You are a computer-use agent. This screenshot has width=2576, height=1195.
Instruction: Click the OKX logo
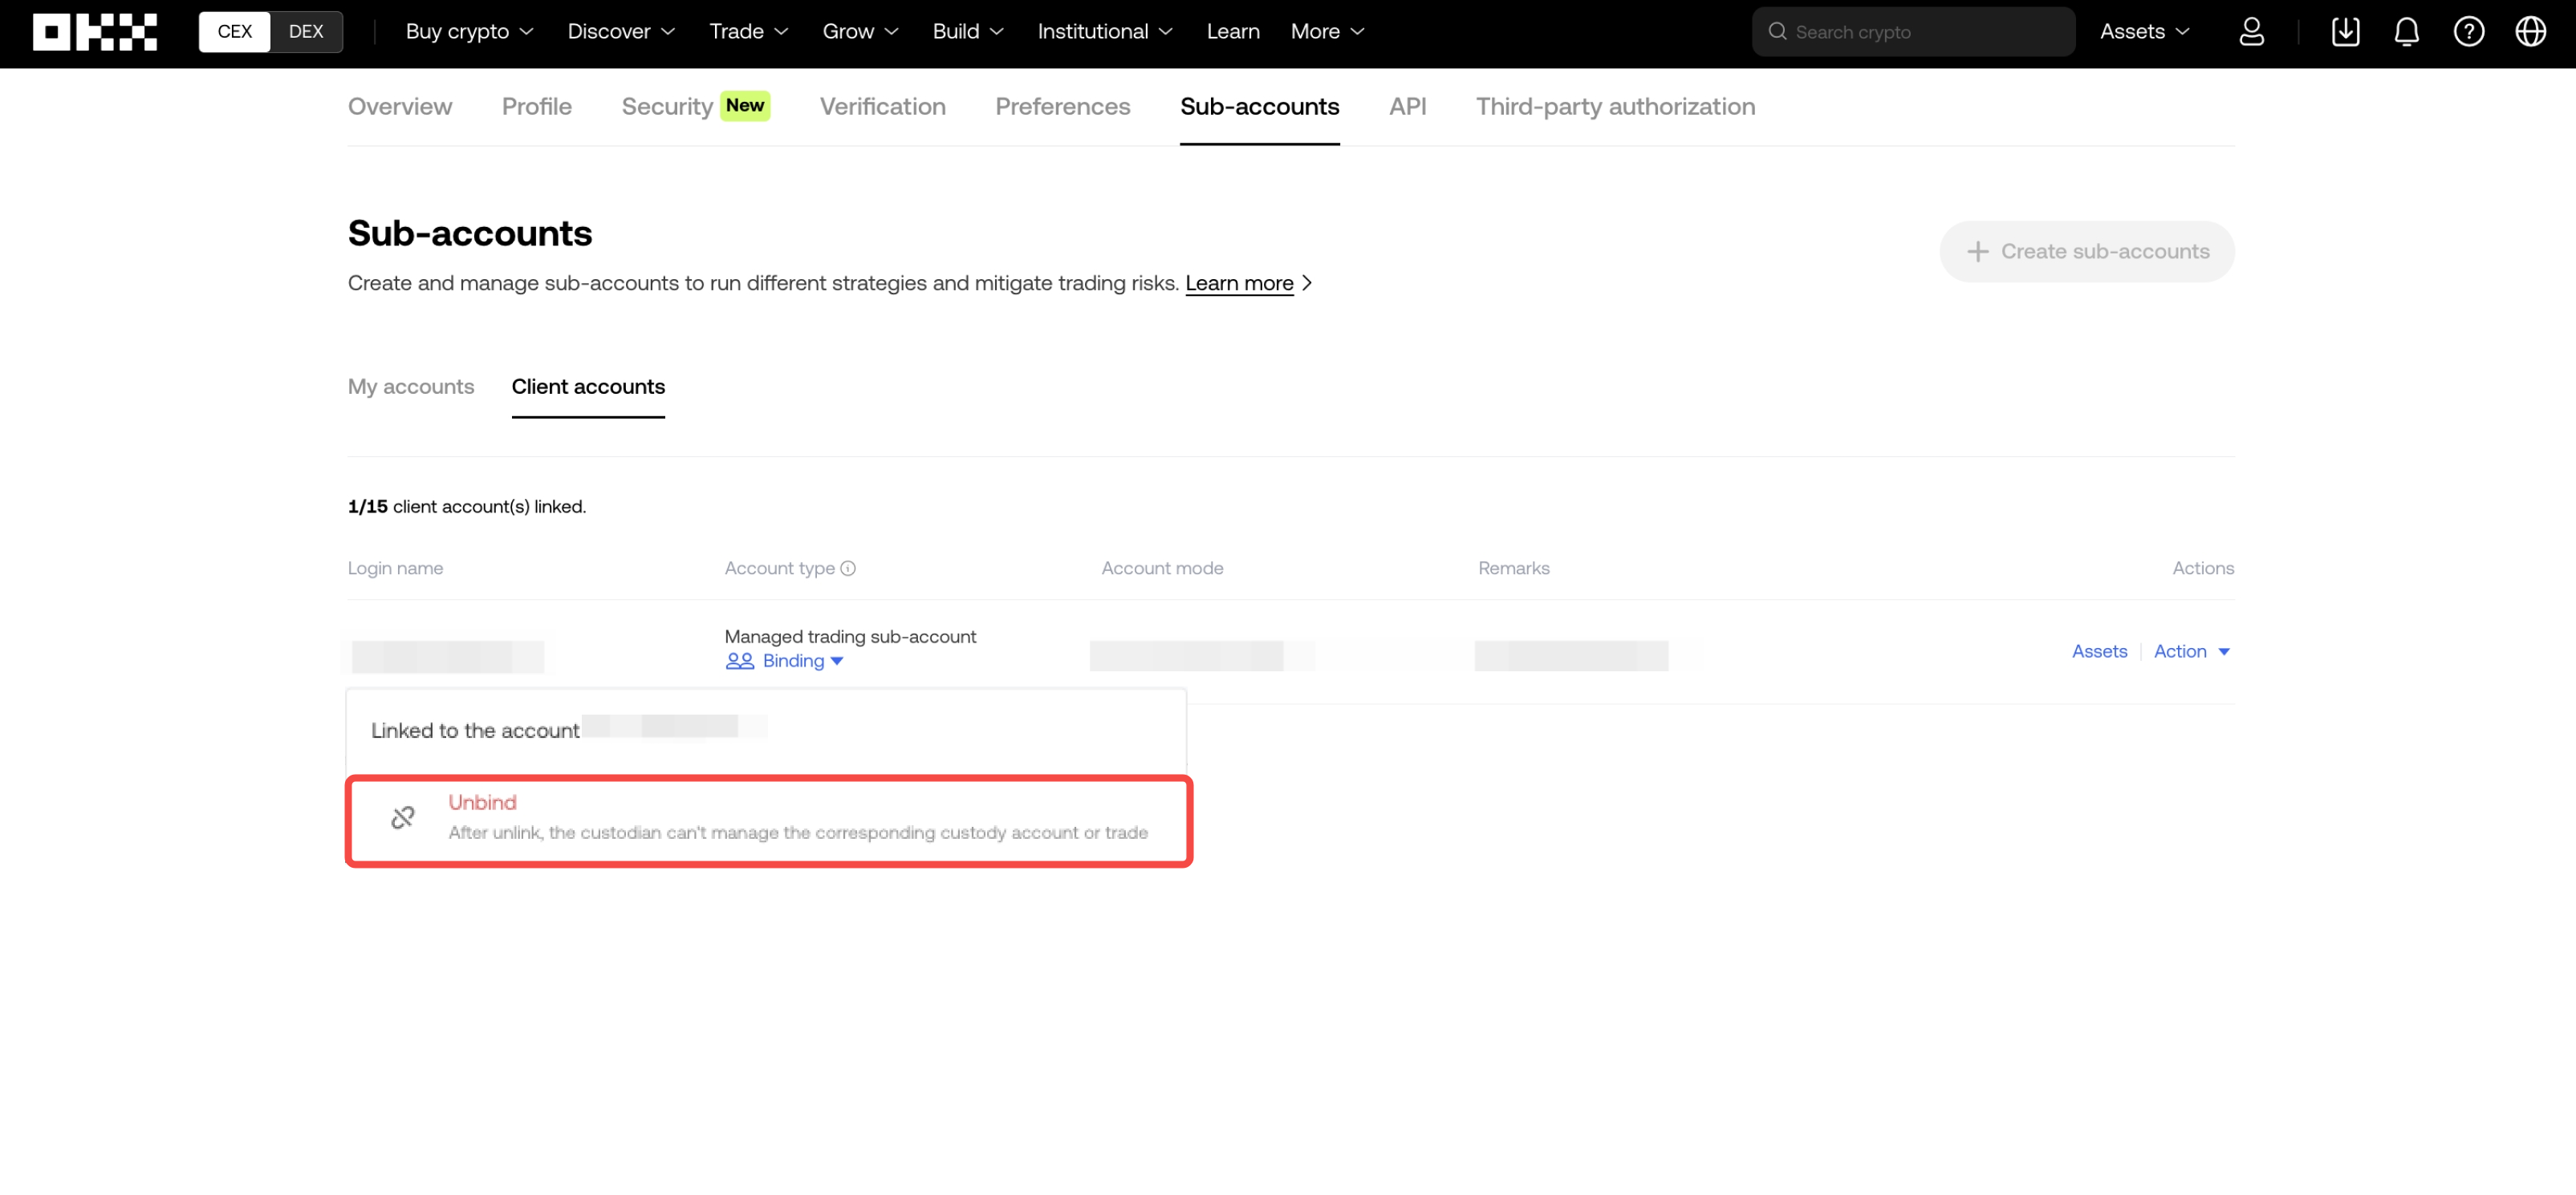coord(95,32)
